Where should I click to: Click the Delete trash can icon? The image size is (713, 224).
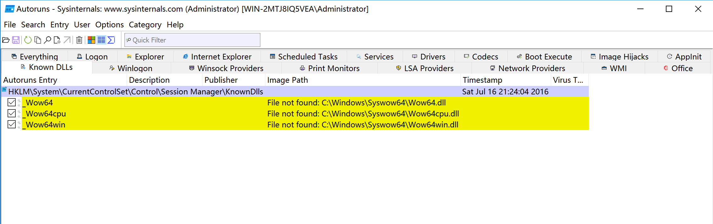tap(79, 40)
